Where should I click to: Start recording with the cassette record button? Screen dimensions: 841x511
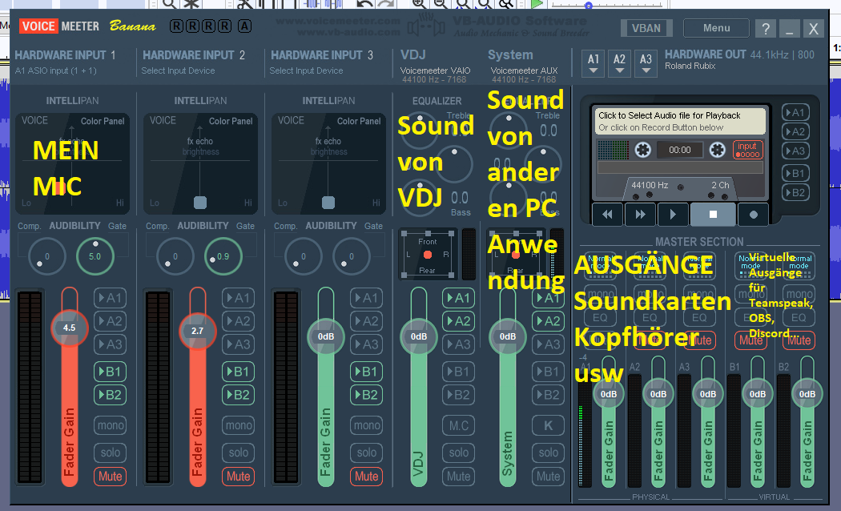click(x=753, y=215)
